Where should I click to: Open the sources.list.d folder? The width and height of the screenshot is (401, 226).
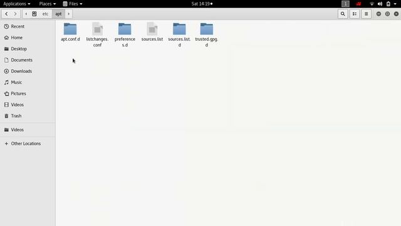(x=179, y=35)
